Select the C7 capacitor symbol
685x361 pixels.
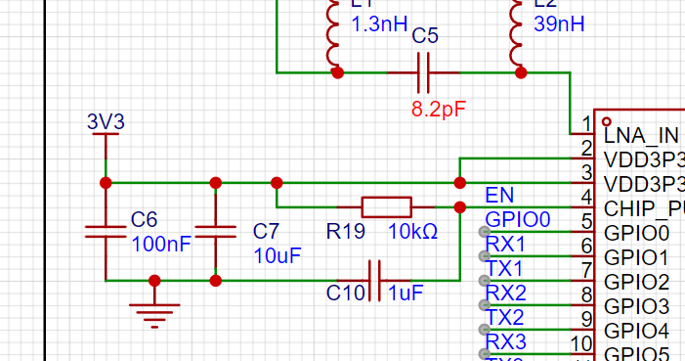click(x=215, y=232)
